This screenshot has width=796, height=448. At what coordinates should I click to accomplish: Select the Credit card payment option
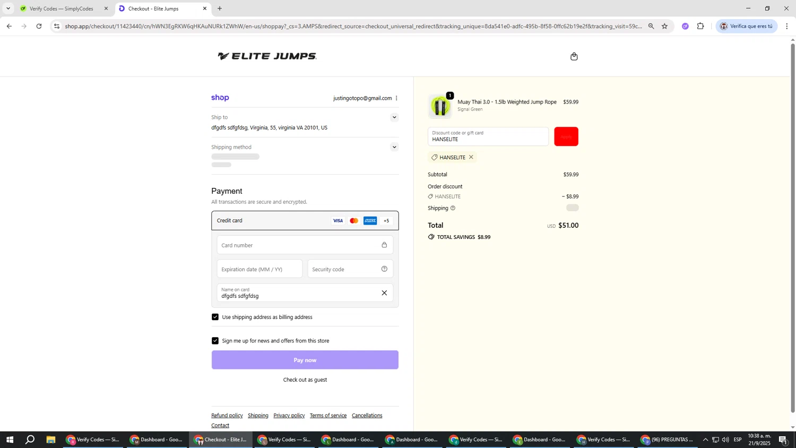tap(305, 221)
